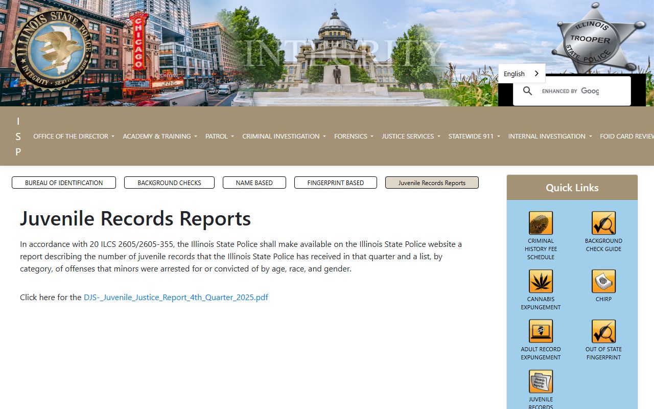
Task: Click the ISP home link in navbar
Action: pyautogui.click(x=18, y=136)
